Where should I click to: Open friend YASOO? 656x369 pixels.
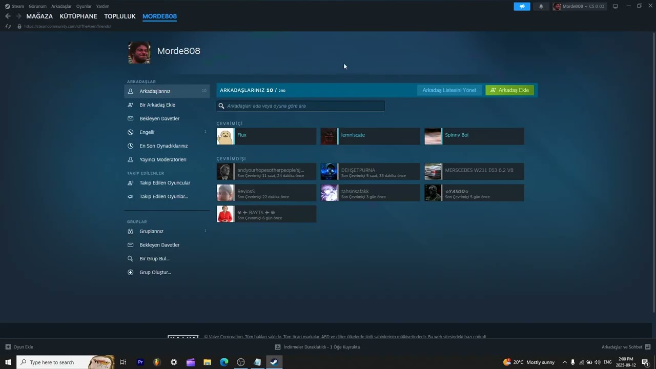coord(474,193)
